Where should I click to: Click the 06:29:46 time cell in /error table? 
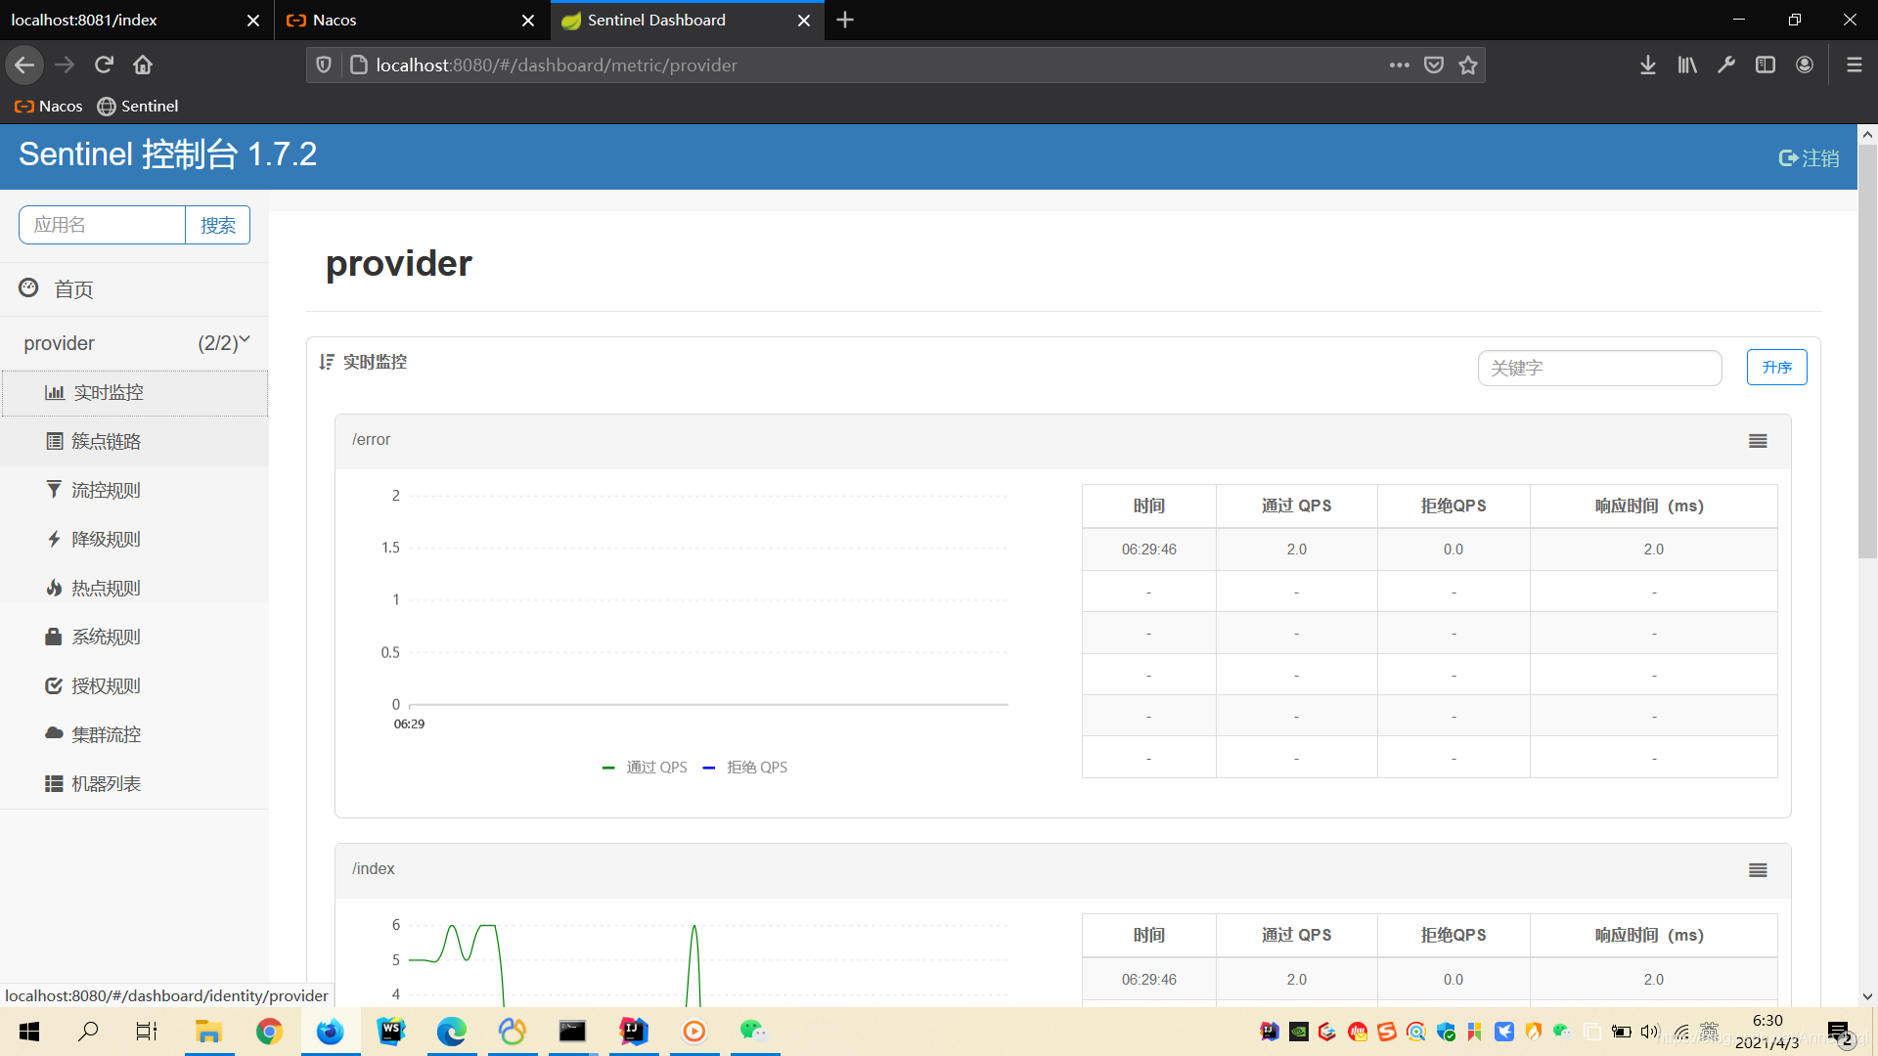pyautogui.click(x=1148, y=550)
